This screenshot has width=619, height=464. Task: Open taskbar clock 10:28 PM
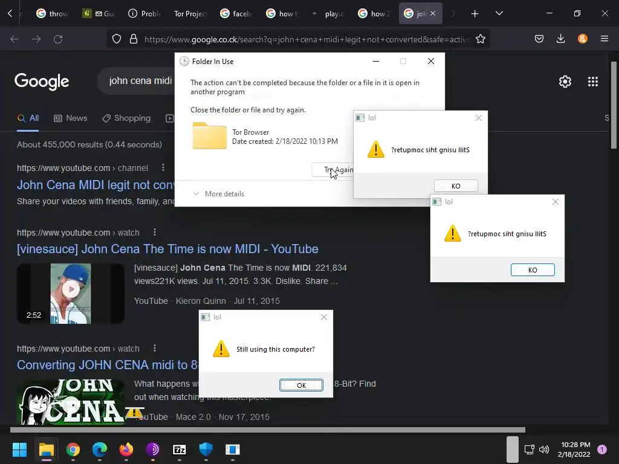[574, 449]
